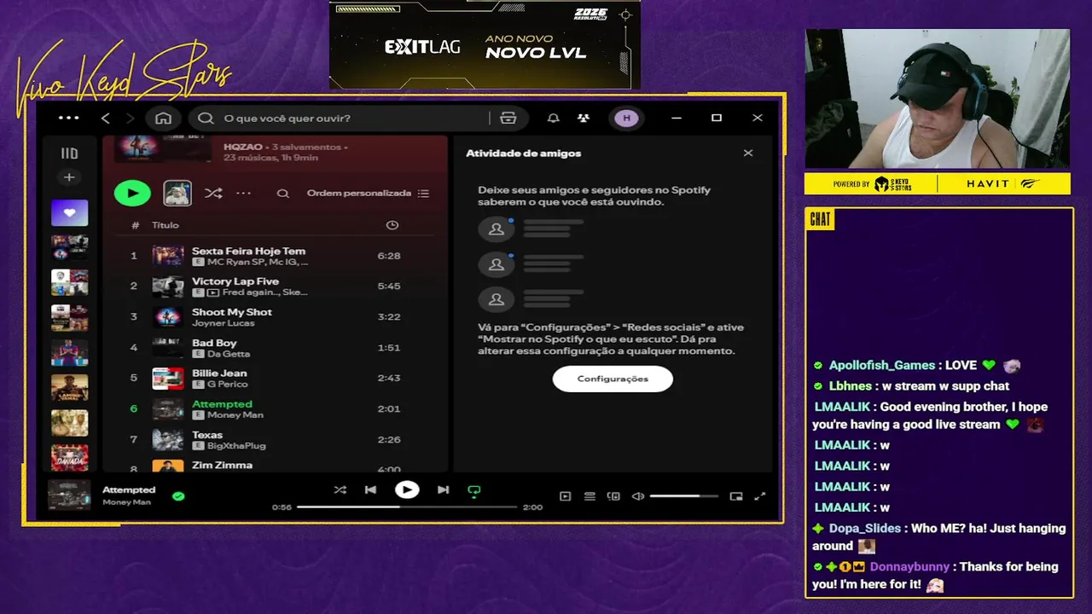Viewport: 1092px width, 614px height.
Task: Open the Spotify three-dot app menu
Action: 68,118
